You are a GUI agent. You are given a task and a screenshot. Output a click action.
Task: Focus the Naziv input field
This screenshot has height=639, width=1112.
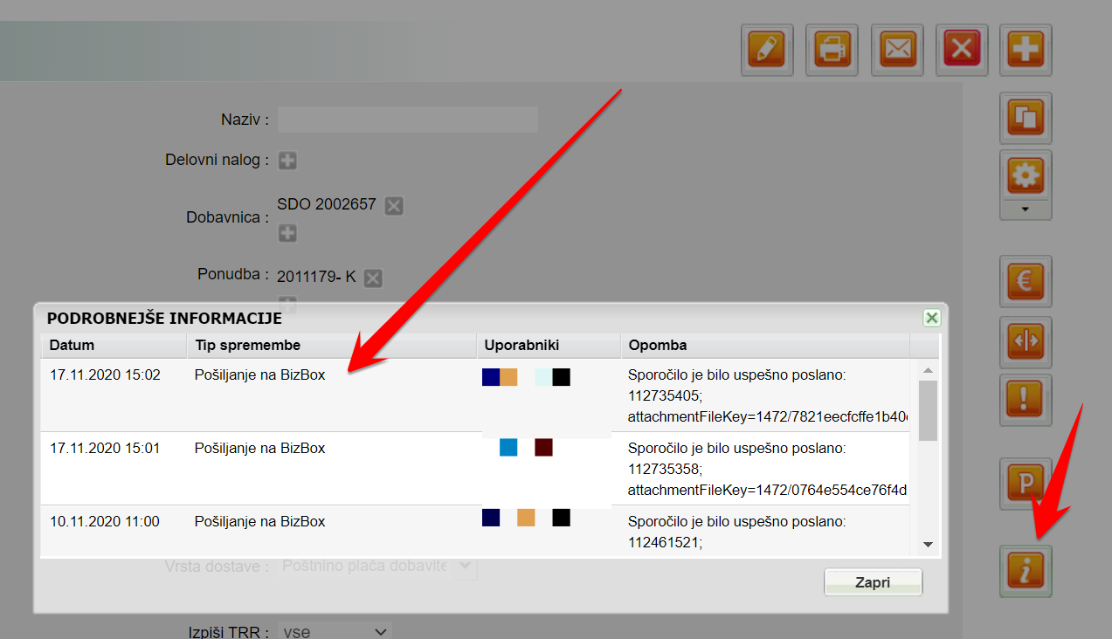(x=408, y=120)
